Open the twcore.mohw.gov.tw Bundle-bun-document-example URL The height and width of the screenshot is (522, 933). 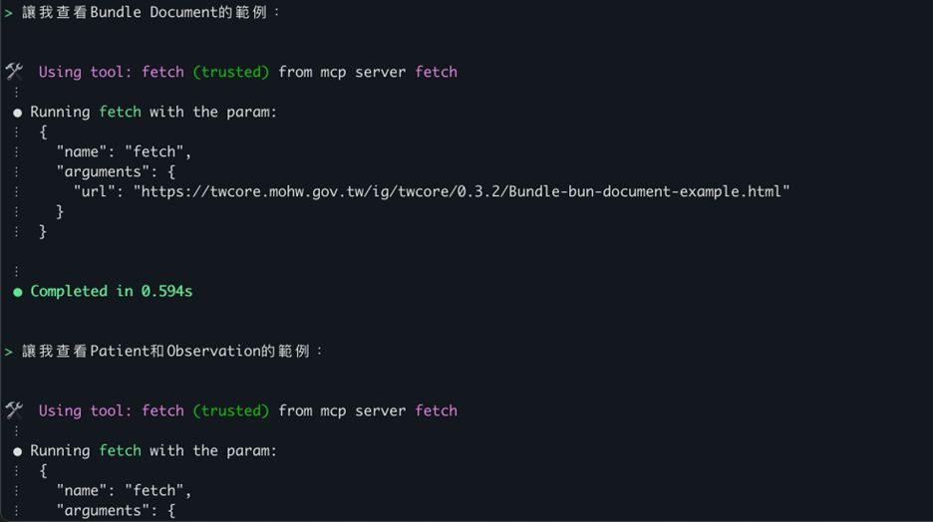coord(462,191)
